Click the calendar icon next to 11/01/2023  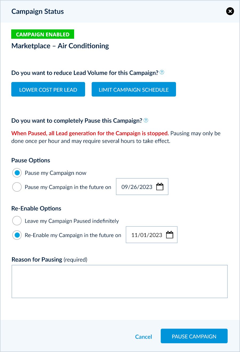point(169,234)
